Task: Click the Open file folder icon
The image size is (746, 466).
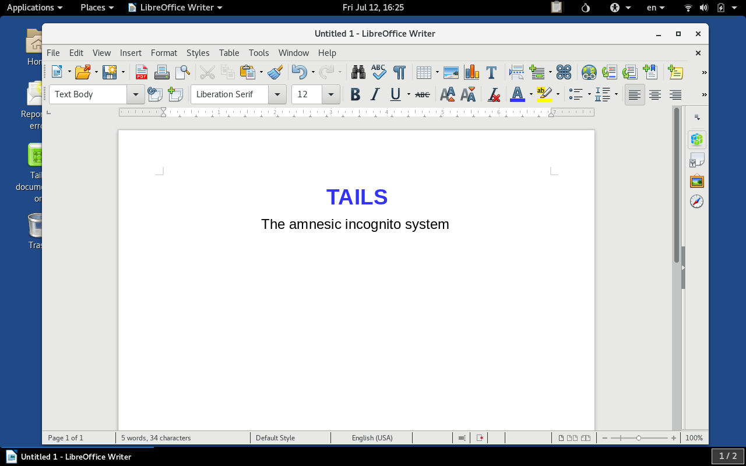Action: click(x=83, y=72)
